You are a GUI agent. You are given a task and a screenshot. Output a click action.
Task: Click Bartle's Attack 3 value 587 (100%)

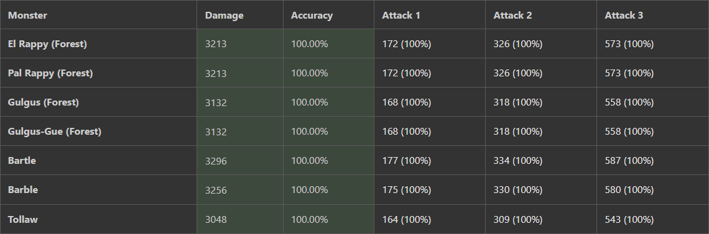click(629, 161)
